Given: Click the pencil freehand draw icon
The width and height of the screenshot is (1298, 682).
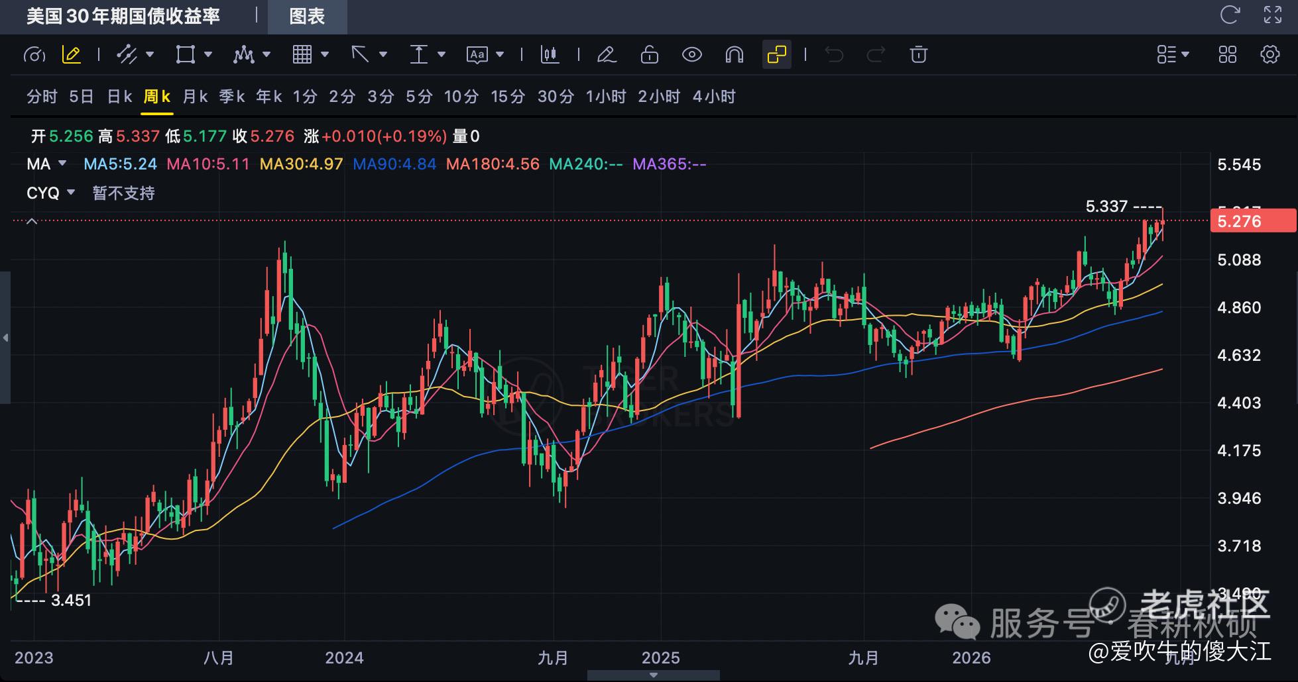Looking at the screenshot, I should point(607,55).
